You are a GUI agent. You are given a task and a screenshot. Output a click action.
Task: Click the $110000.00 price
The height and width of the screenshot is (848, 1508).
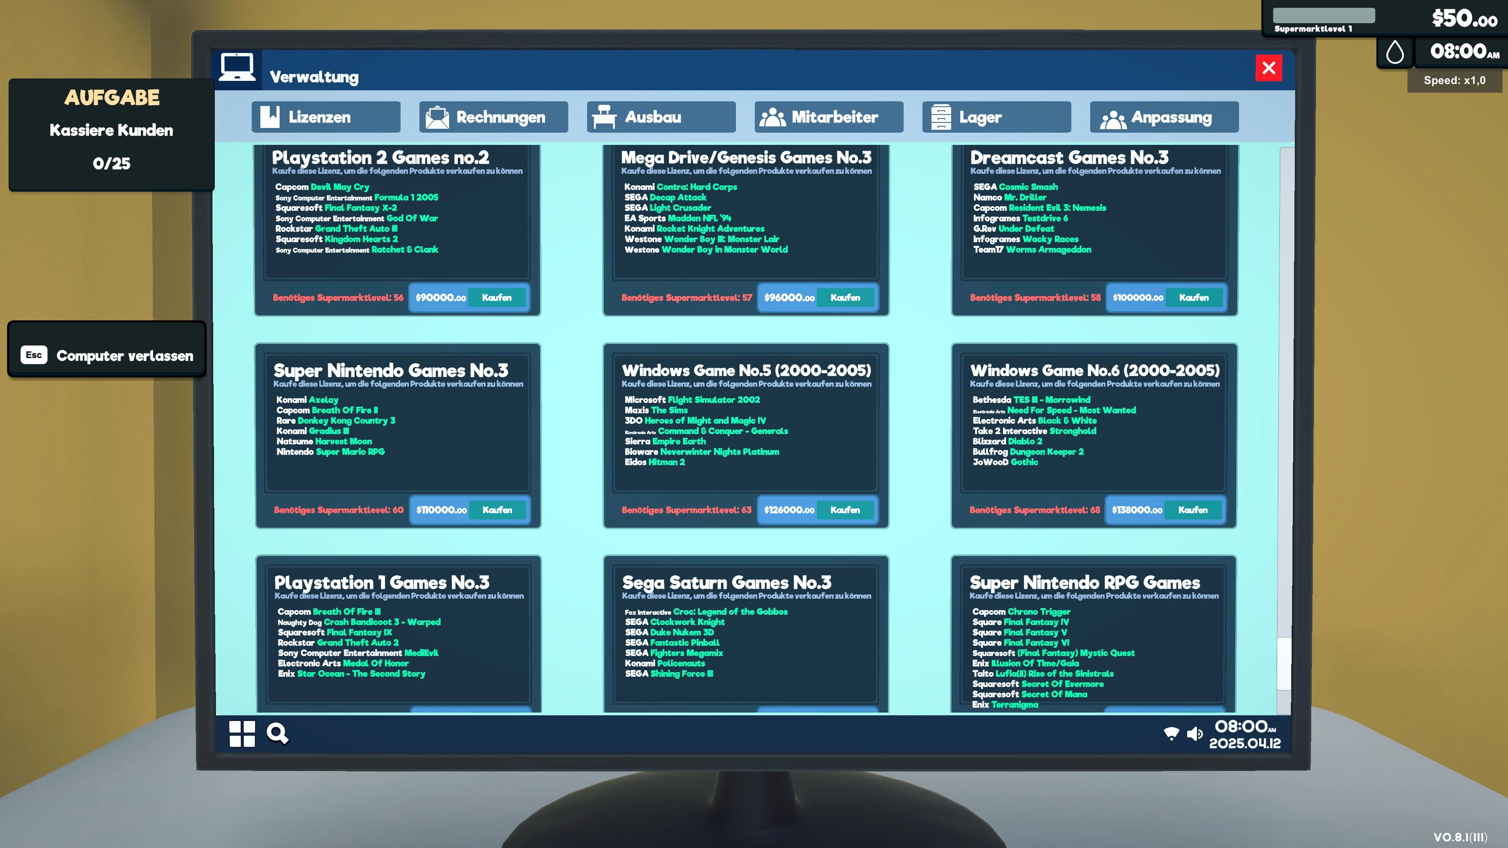[441, 510]
